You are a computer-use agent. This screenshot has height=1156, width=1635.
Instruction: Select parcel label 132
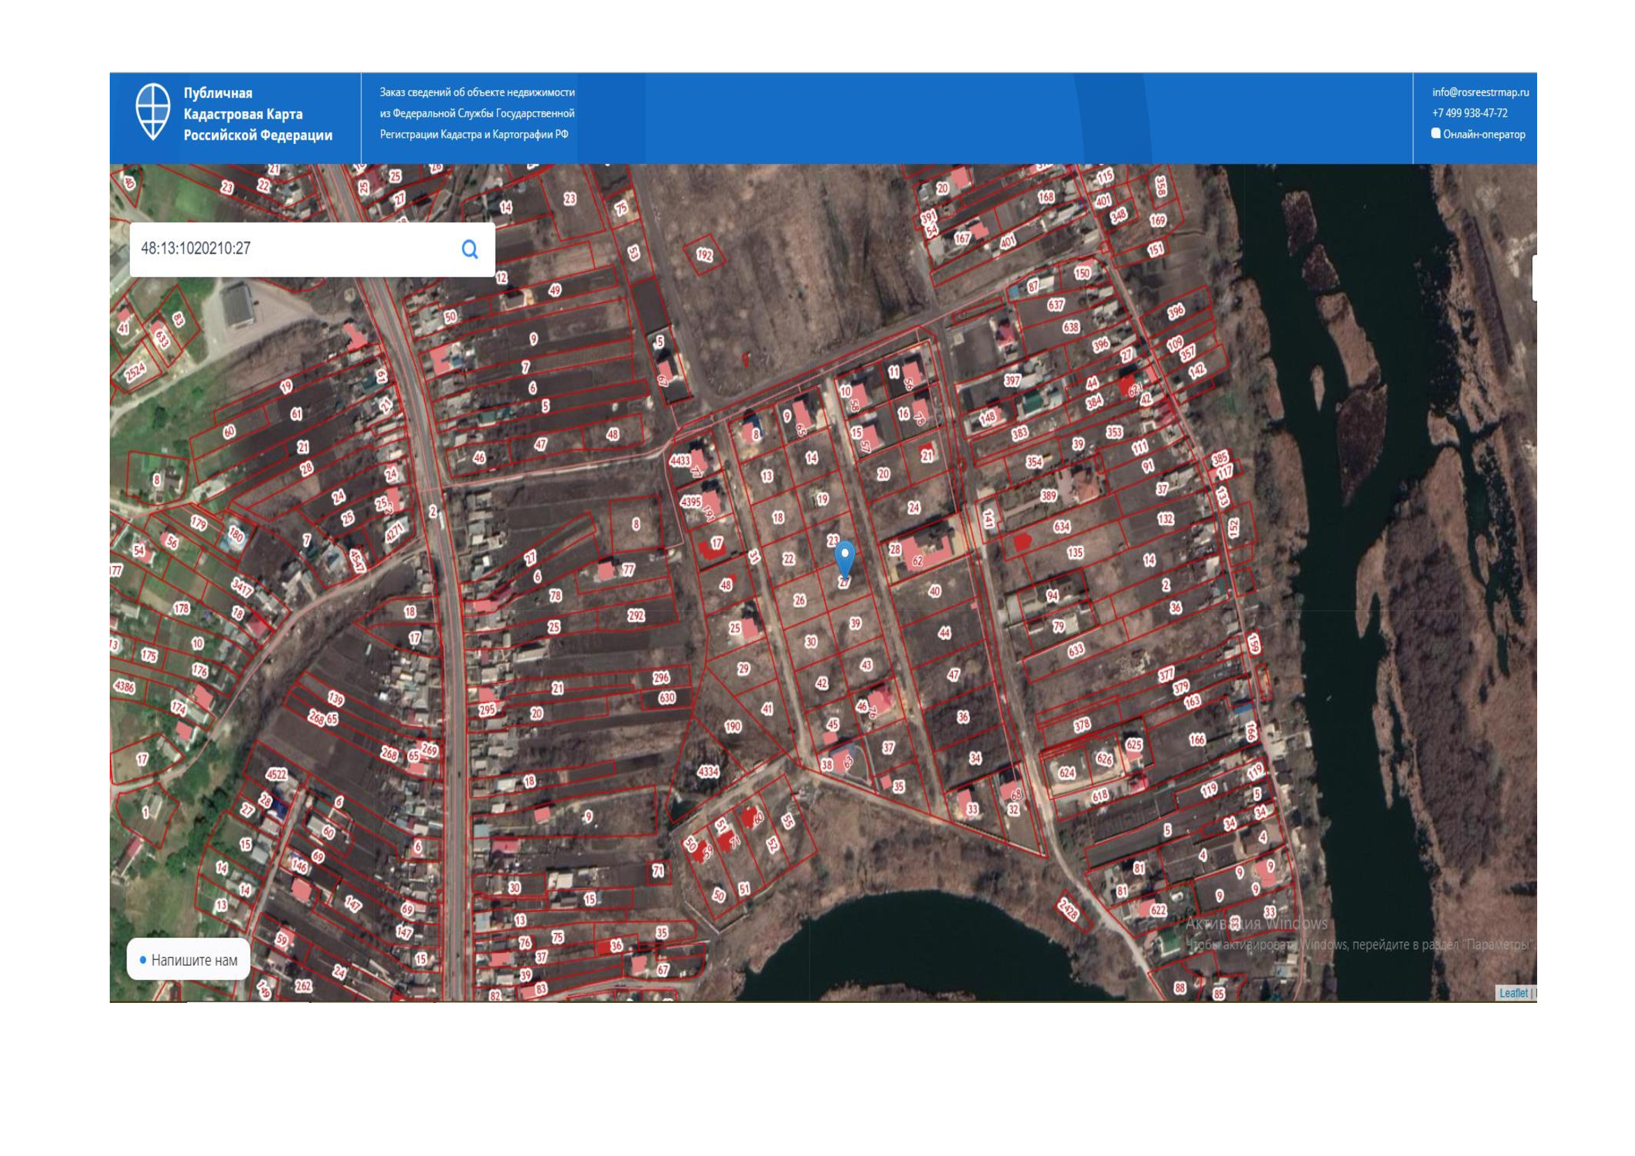click(x=1165, y=518)
